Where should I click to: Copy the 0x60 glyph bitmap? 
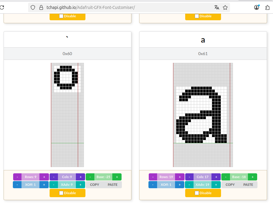click(x=94, y=185)
